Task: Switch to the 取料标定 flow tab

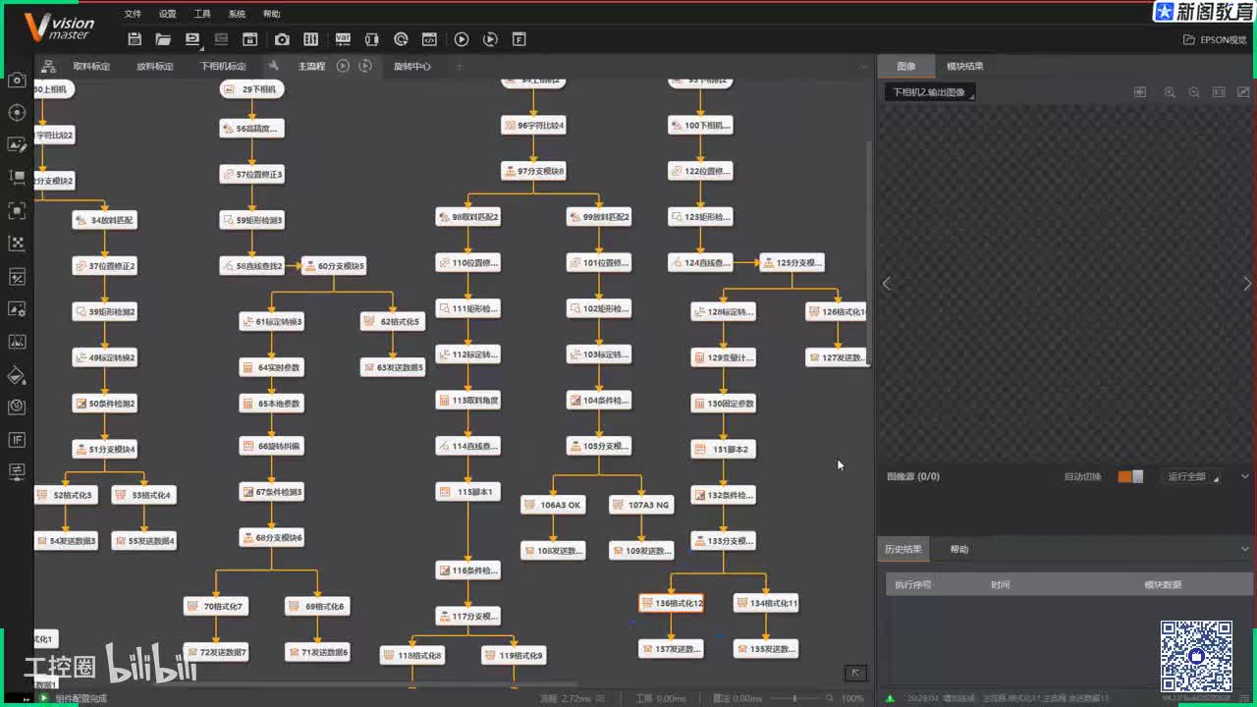Action: tap(91, 66)
